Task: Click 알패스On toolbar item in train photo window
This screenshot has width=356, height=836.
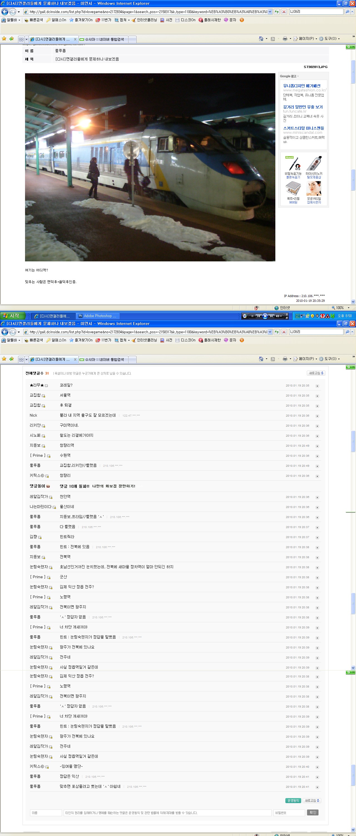Action: (56, 20)
